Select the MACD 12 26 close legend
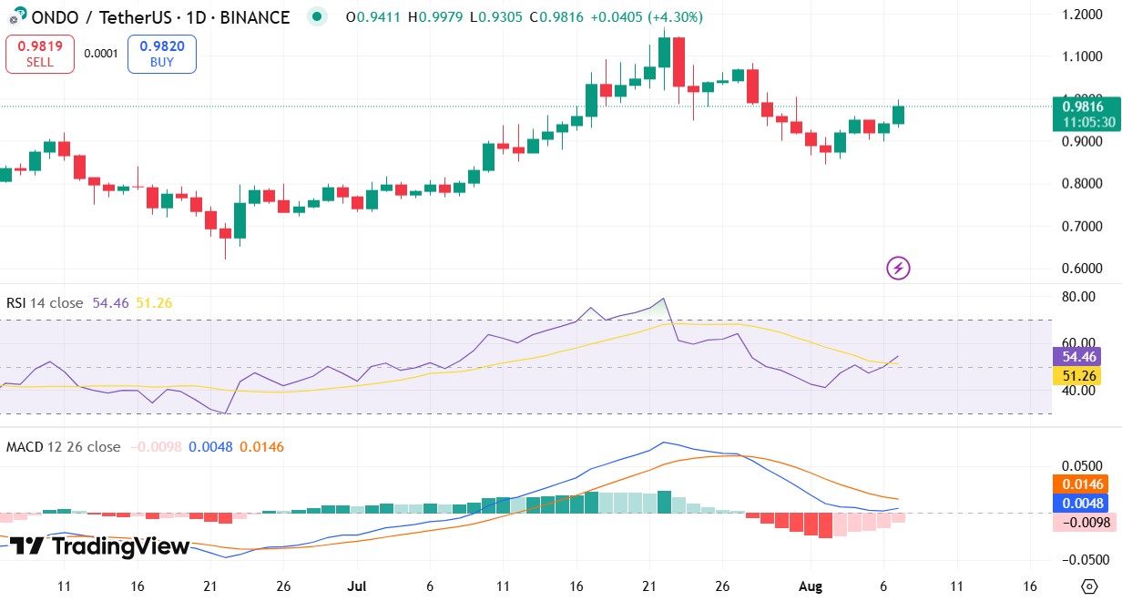Screen dimensions: 1122x601 coord(63,447)
